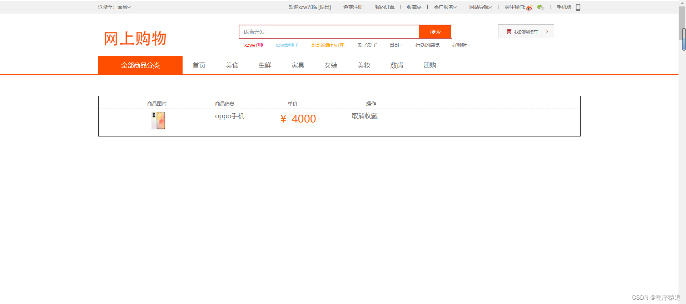Image resolution: width=686 pixels, height=304 pixels.
Task: Click the 手机版 link
Action: click(564, 7)
